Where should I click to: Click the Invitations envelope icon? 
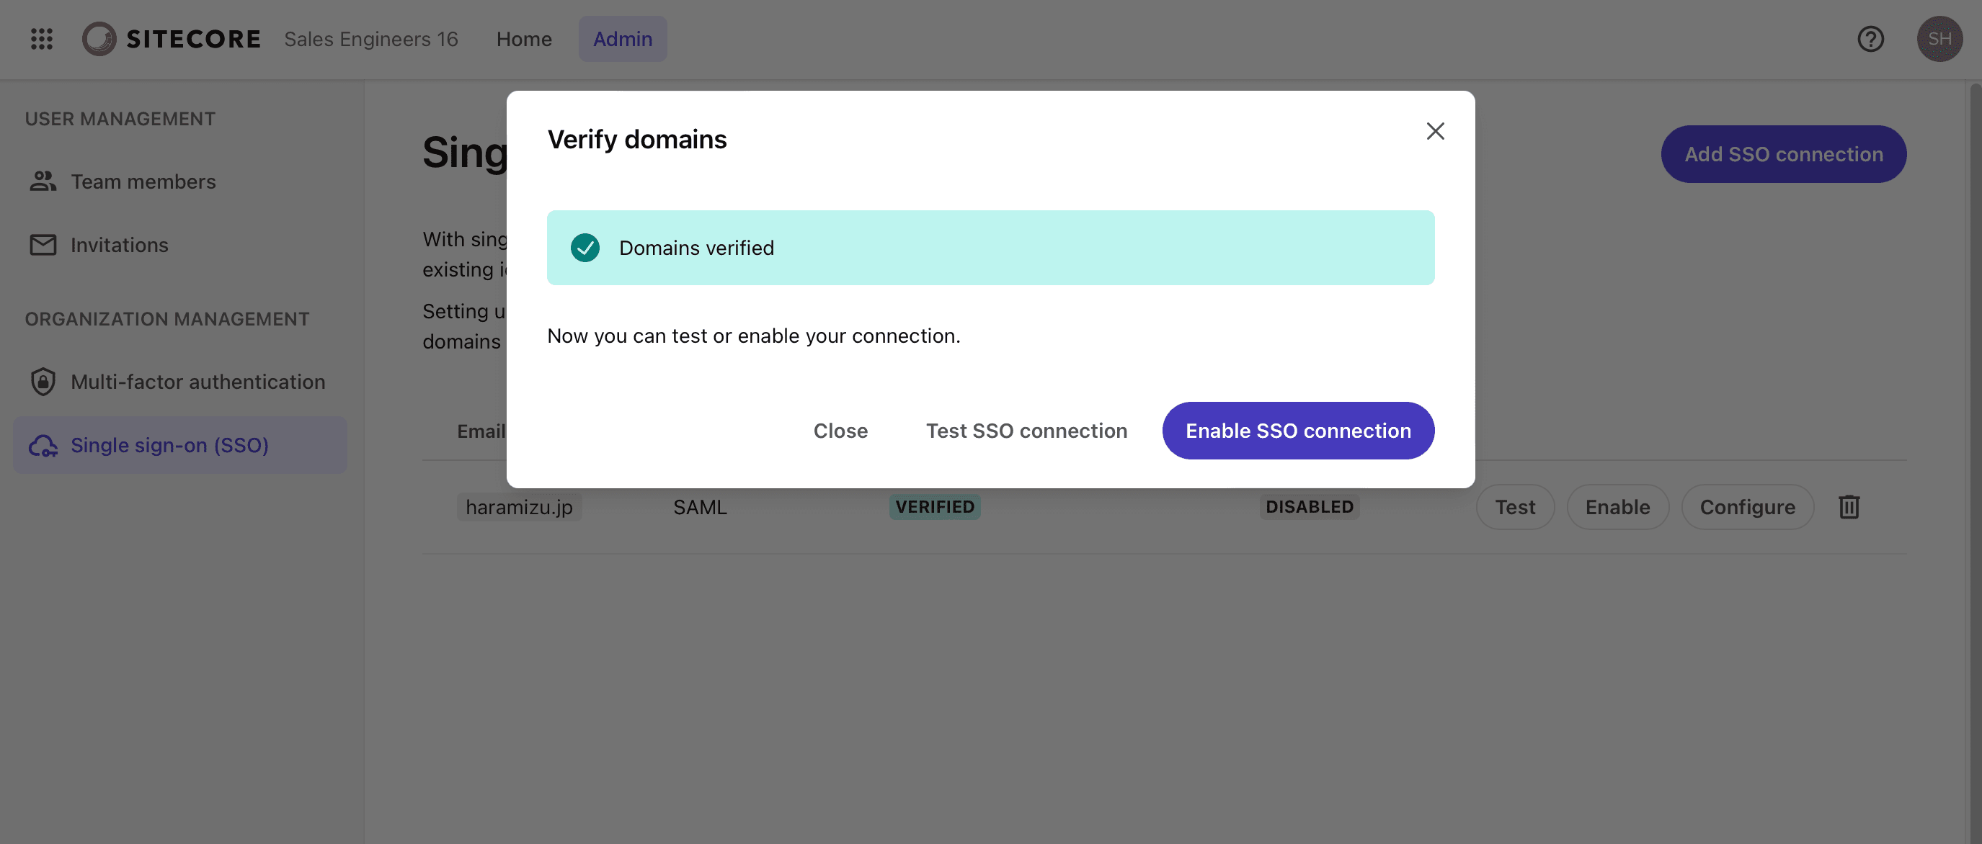pyautogui.click(x=43, y=244)
